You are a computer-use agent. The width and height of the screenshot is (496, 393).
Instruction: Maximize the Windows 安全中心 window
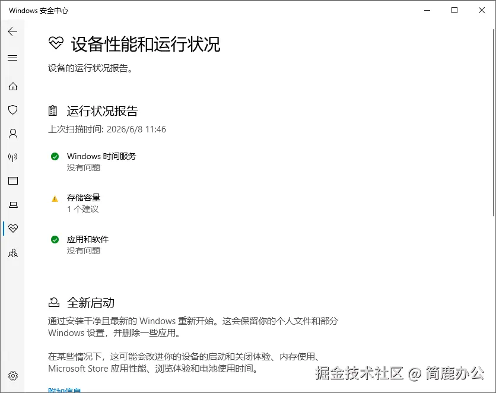tap(454, 10)
